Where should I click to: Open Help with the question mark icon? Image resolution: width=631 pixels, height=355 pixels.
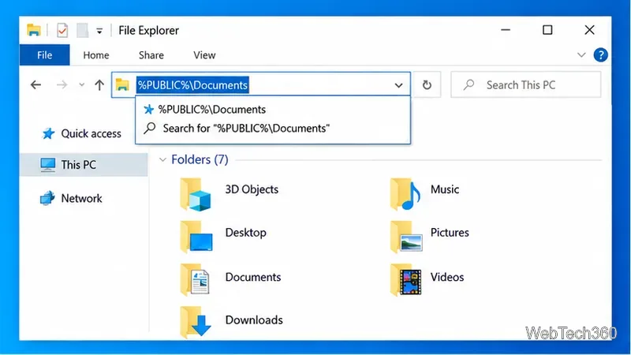[x=600, y=54]
